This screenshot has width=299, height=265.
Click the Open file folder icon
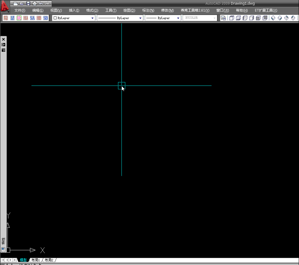22,3
